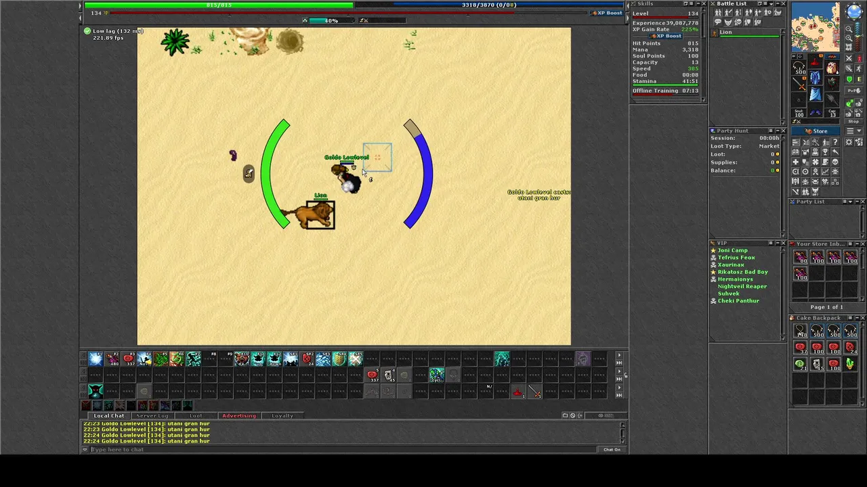Enable the stand fight mode icon (red figure)
This screenshot has height=487, width=867.
pyautogui.click(x=859, y=58)
